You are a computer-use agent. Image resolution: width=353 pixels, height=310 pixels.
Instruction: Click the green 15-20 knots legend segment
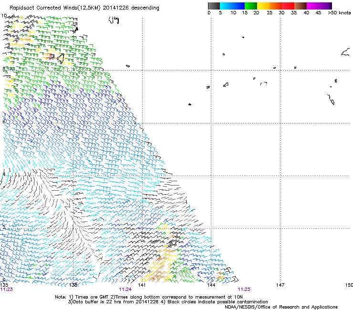tap(251, 6)
